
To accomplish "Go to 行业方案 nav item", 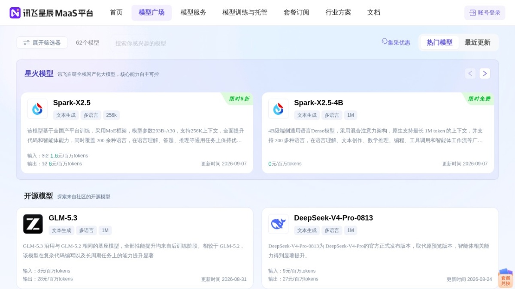I will 338,12.
